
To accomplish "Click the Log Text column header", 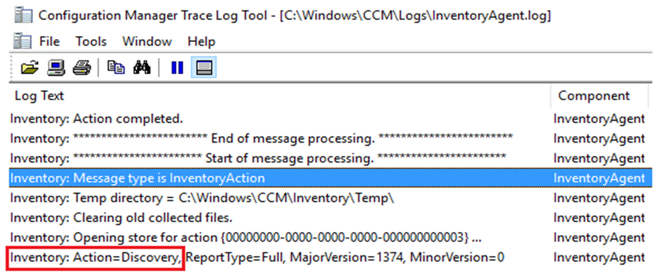I will [x=280, y=96].
